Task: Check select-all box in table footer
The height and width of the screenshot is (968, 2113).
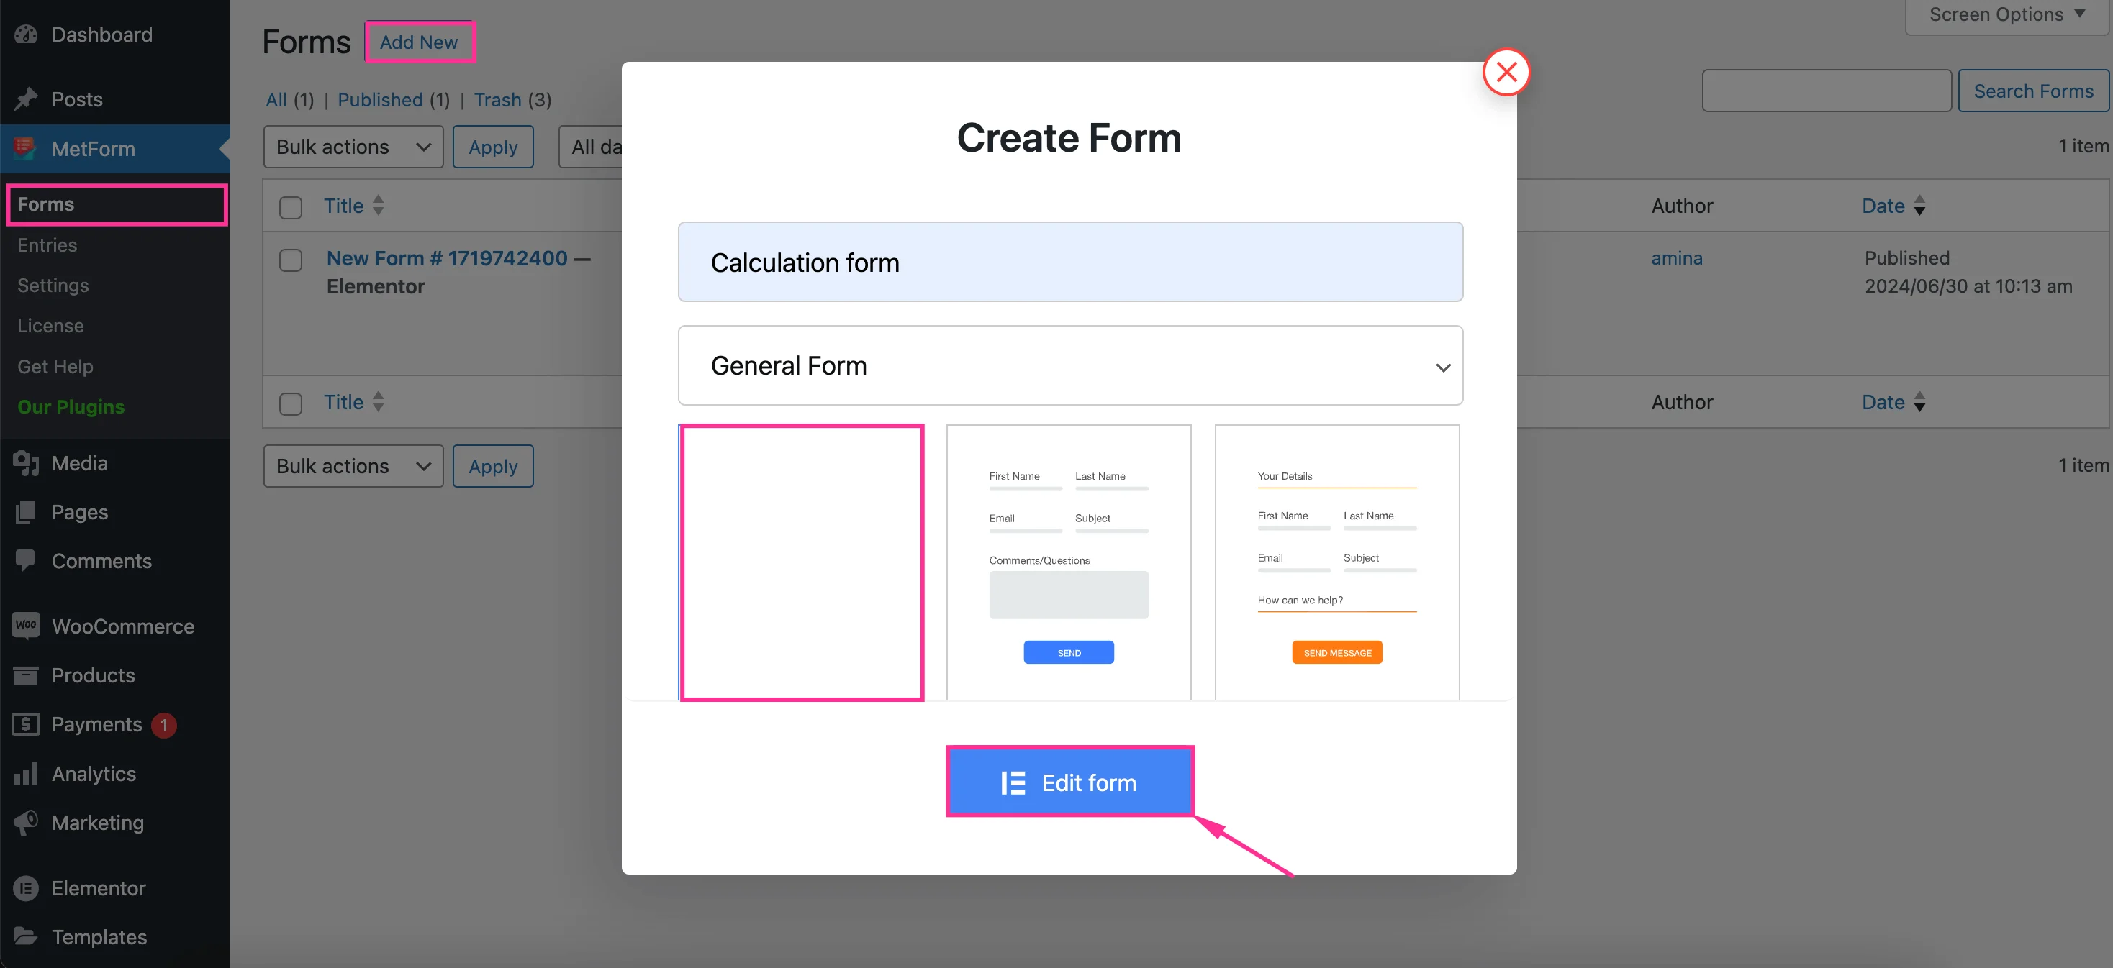Action: point(290,404)
